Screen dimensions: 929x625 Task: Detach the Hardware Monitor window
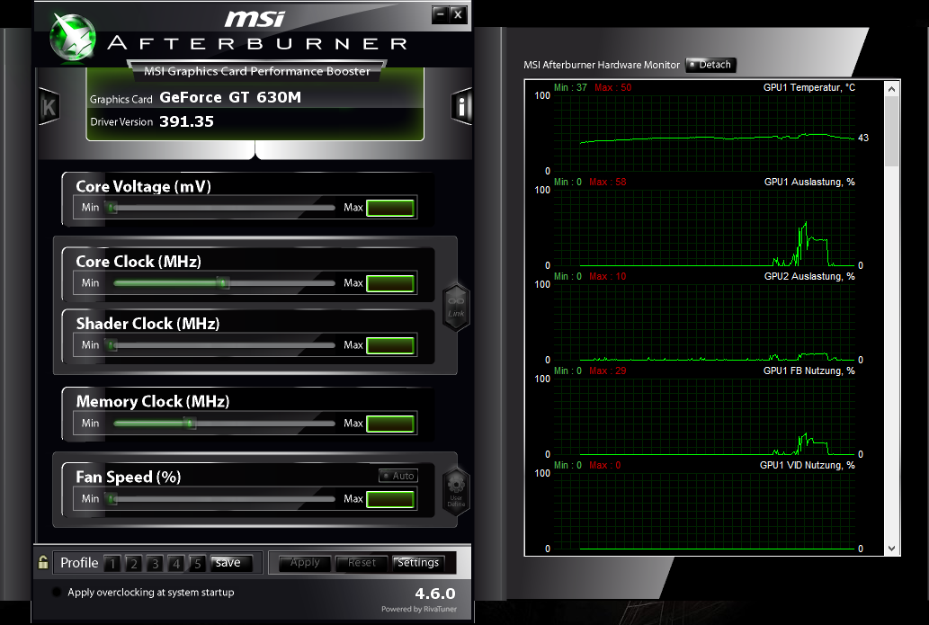tap(710, 65)
